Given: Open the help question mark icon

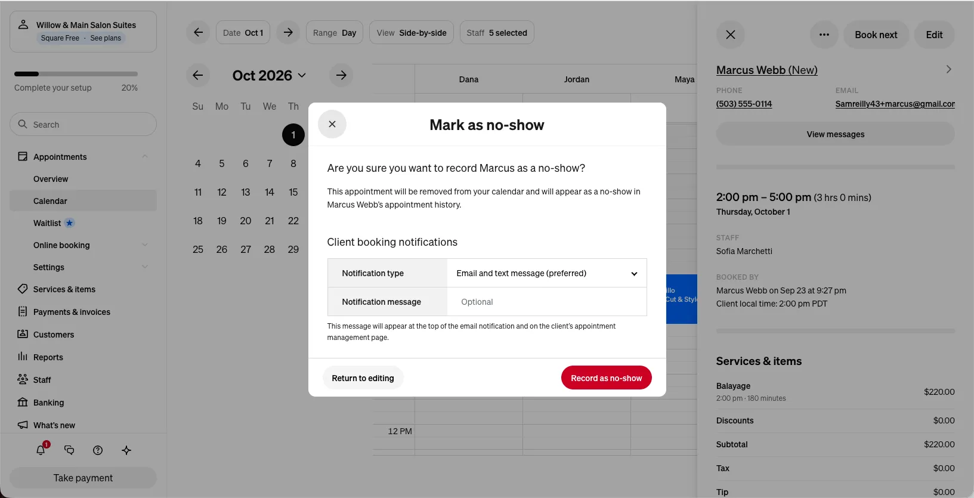Looking at the screenshot, I should point(98,450).
